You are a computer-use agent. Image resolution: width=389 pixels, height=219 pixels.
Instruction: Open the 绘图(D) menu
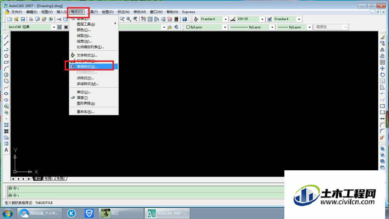coord(107,12)
